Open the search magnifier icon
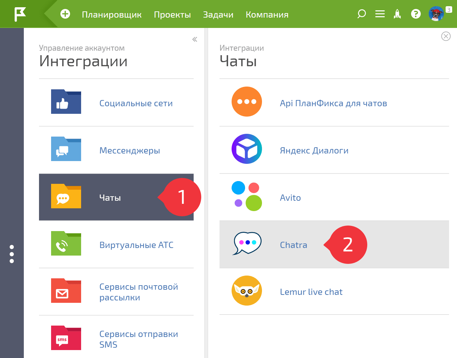The width and height of the screenshot is (457, 358). click(x=361, y=14)
